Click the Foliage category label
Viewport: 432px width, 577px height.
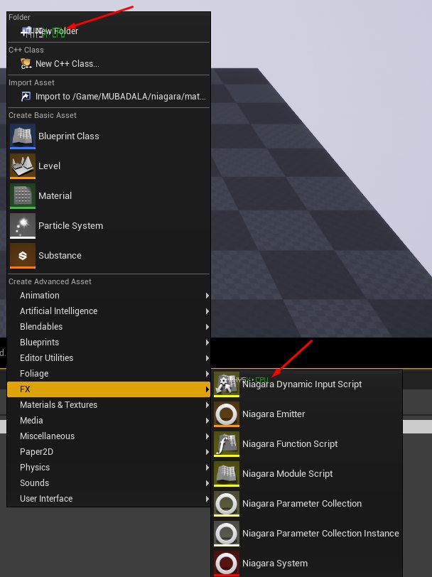pyautogui.click(x=34, y=374)
